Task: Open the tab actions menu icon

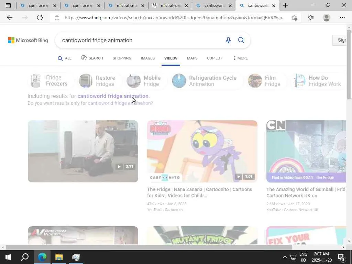Action: pyautogui.click(x=8, y=5)
